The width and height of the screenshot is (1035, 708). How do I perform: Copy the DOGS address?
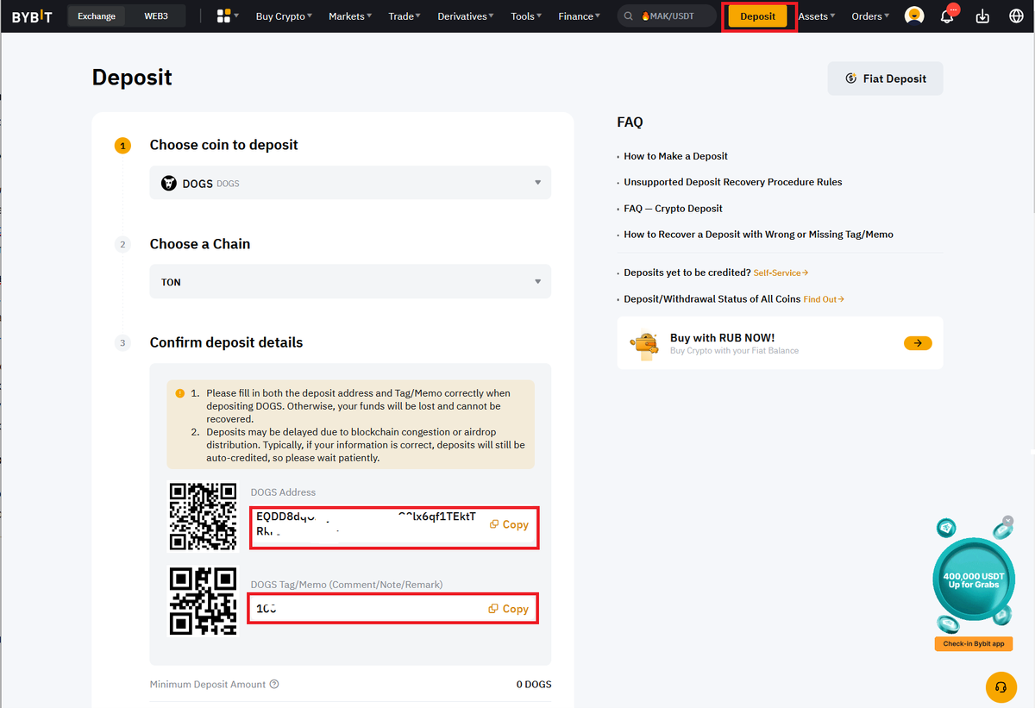click(x=509, y=524)
